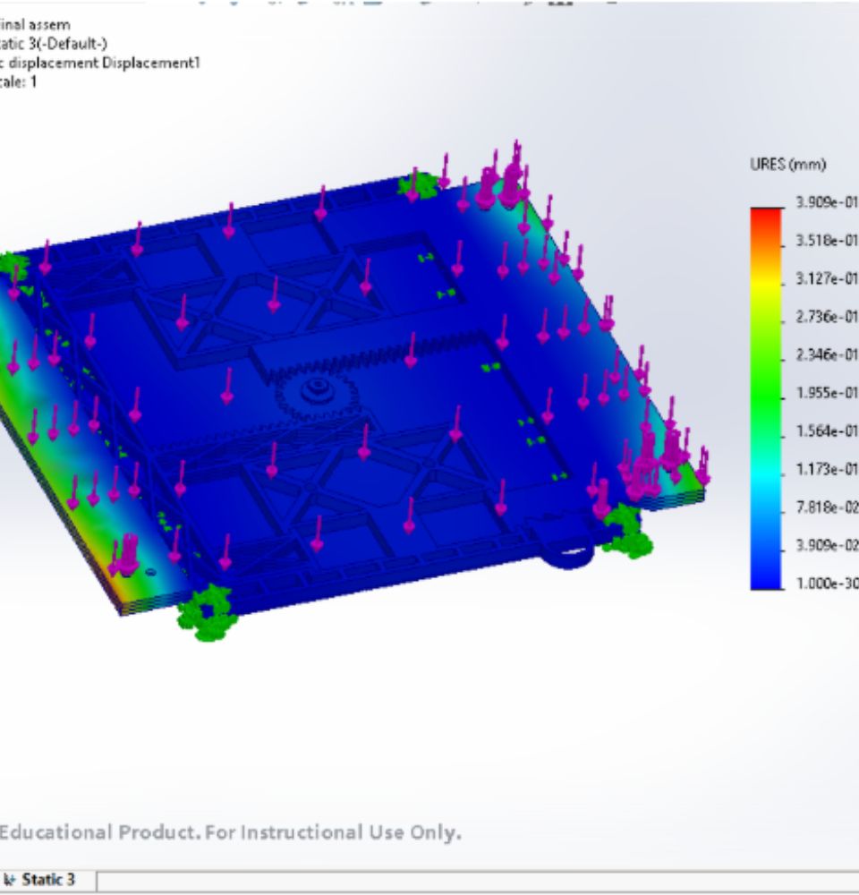The image size is (859, 895).
Task: Click the empty status bar beside the study tab
Action: (358, 882)
